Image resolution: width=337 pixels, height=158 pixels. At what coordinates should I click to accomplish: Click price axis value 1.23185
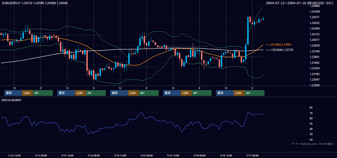(x=314, y=74)
